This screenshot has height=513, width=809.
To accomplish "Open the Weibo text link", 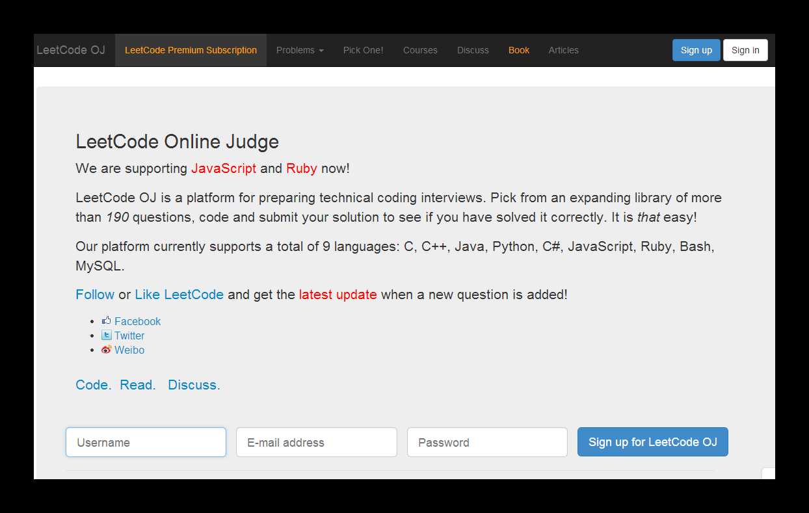I will click(x=129, y=350).
